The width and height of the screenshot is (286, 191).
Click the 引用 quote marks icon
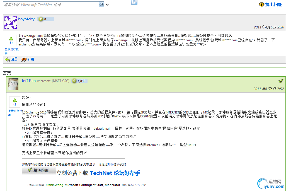click(x=24, y=59)
